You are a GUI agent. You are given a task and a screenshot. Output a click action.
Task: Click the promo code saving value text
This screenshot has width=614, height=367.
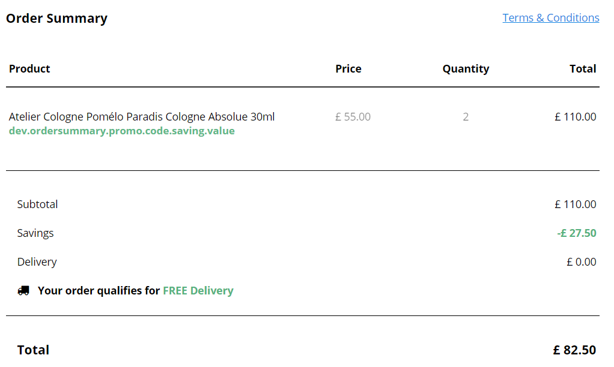pyautogui.click(x=122, y=131)
